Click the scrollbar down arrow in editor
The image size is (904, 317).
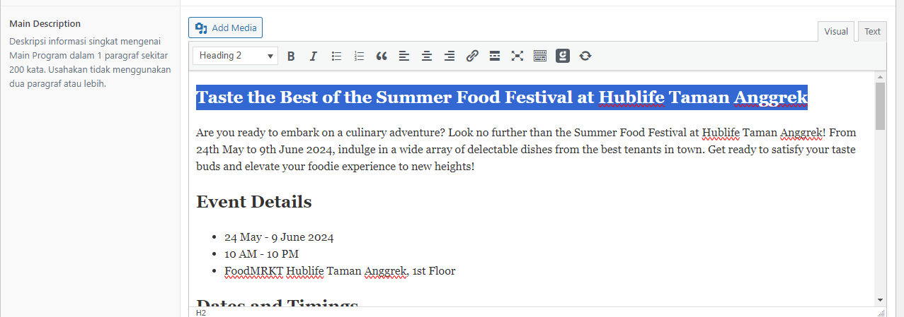pos(880,300)
